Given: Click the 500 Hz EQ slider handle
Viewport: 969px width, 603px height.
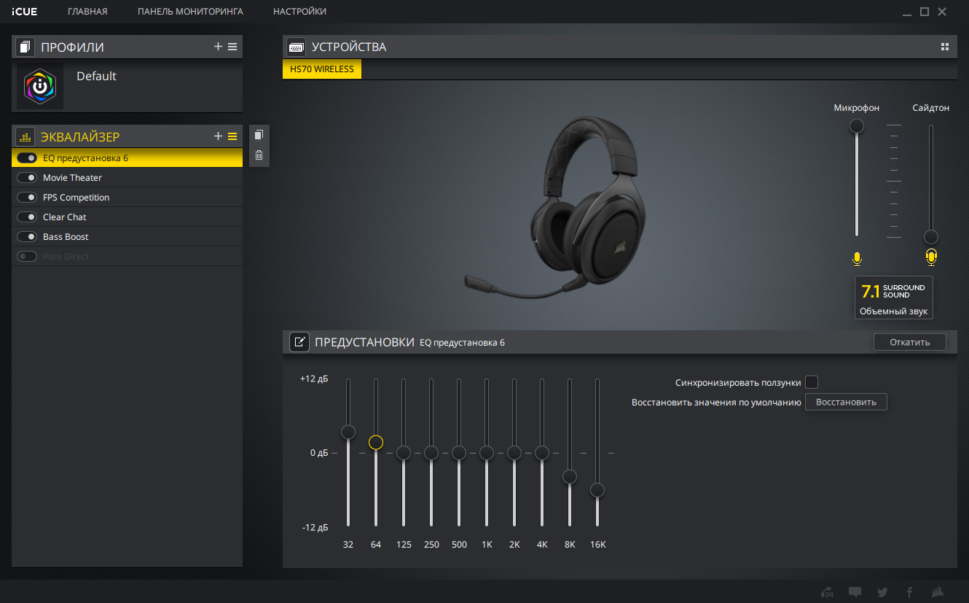Looking at the screenshot, I should coord(459,453).
